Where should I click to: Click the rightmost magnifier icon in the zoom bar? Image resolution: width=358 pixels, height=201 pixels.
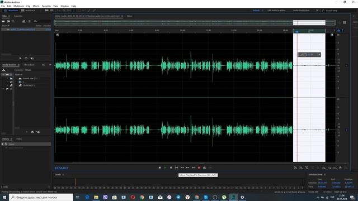click(x=335, y=167)
